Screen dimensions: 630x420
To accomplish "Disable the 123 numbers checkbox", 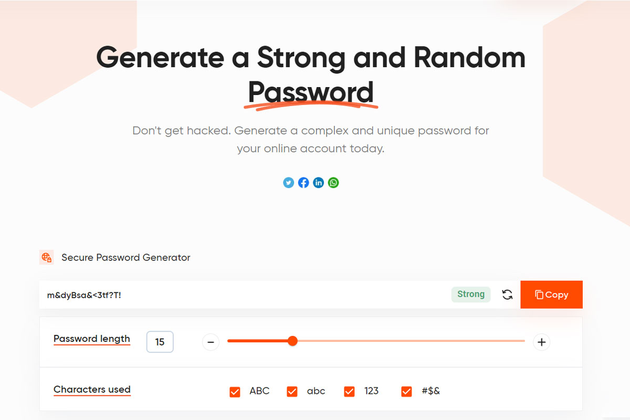I will 349,392.
